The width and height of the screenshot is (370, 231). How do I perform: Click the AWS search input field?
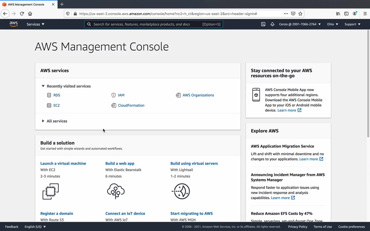[x=146, y=24]
